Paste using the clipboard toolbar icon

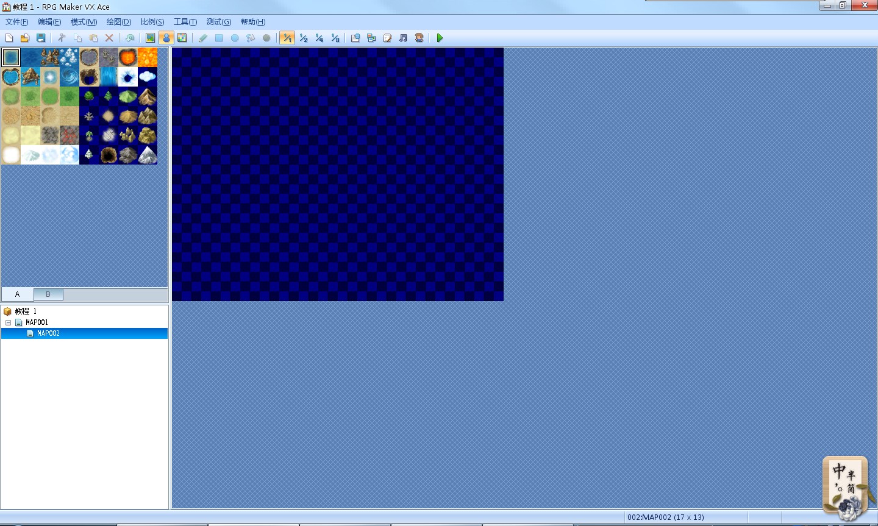click(x=93, y=38)
